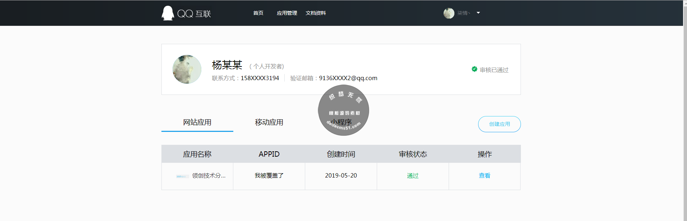The image size is (687, 221).
Task: Click the 操作 column header
Action: tap(485, 154)
